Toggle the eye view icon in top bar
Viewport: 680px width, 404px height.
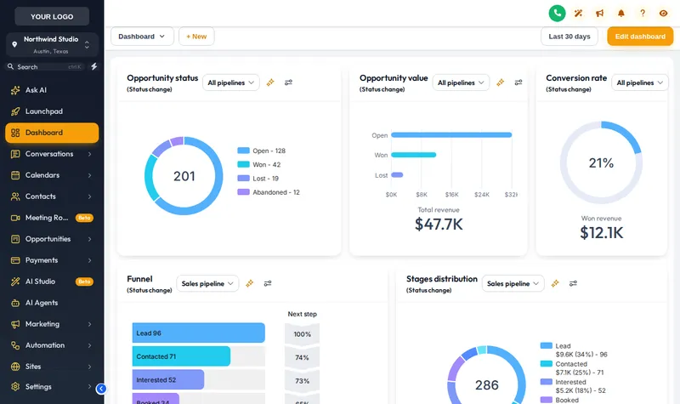point(664,14)
